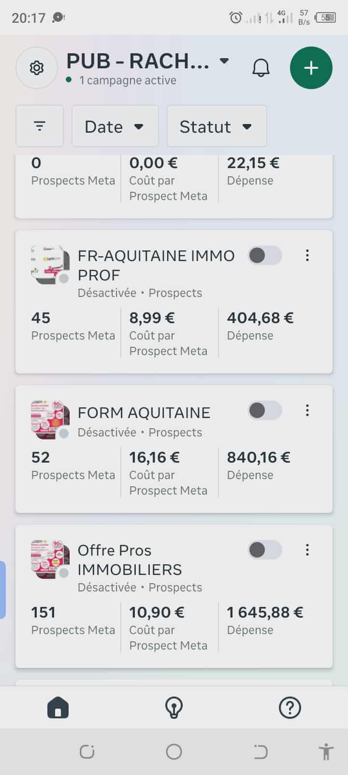Tap the green create plus button
Viewport: 348px width, 775px height.
click(x=311, y=68)
